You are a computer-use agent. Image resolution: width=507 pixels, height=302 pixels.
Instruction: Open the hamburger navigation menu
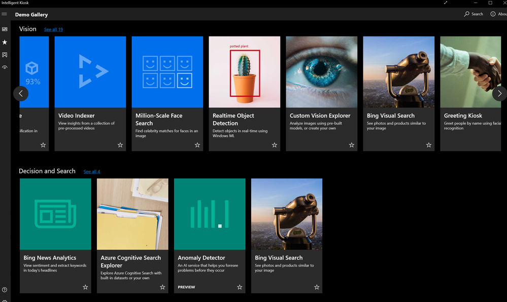coord(4,14)
